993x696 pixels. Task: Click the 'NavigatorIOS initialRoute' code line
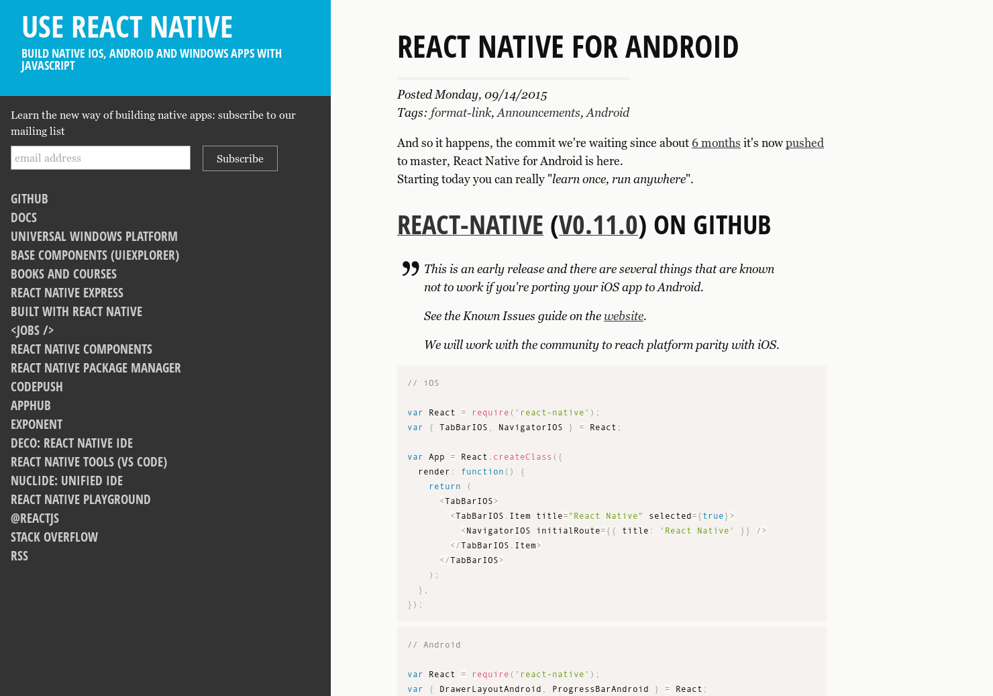[x=614, y=531]
